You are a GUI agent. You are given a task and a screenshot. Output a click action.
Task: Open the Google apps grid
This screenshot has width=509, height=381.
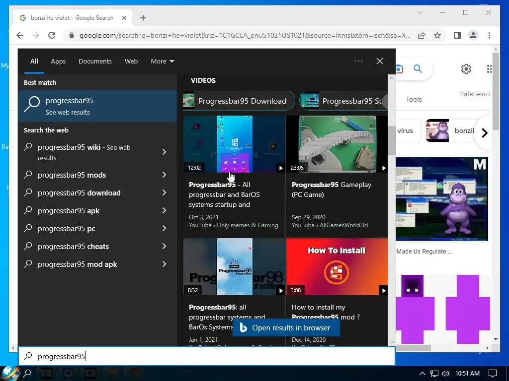[489, 68]
